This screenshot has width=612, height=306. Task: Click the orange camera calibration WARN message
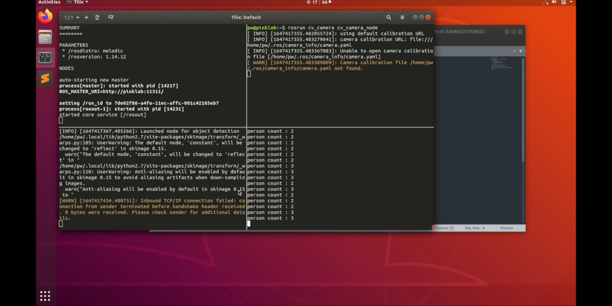click(x=340, y=66)
